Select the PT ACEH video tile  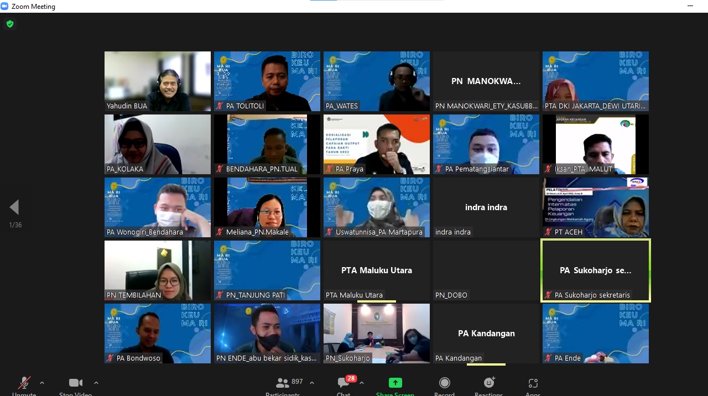tap(596, 207)
